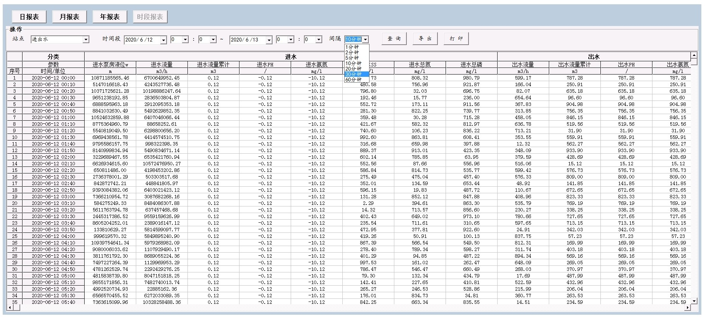The height and width of the screenshot is (319, 706).
Task: Open end date 2020/6/13 picker
Action: point(269,40)
